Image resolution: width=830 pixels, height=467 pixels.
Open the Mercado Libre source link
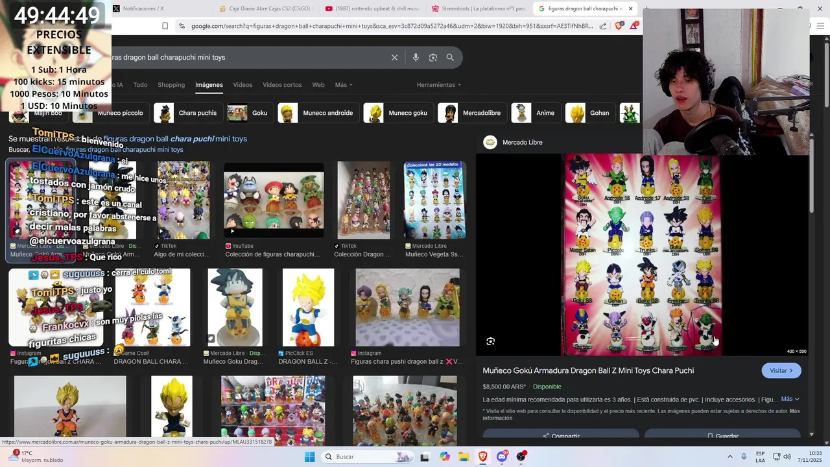coord(513,142)
